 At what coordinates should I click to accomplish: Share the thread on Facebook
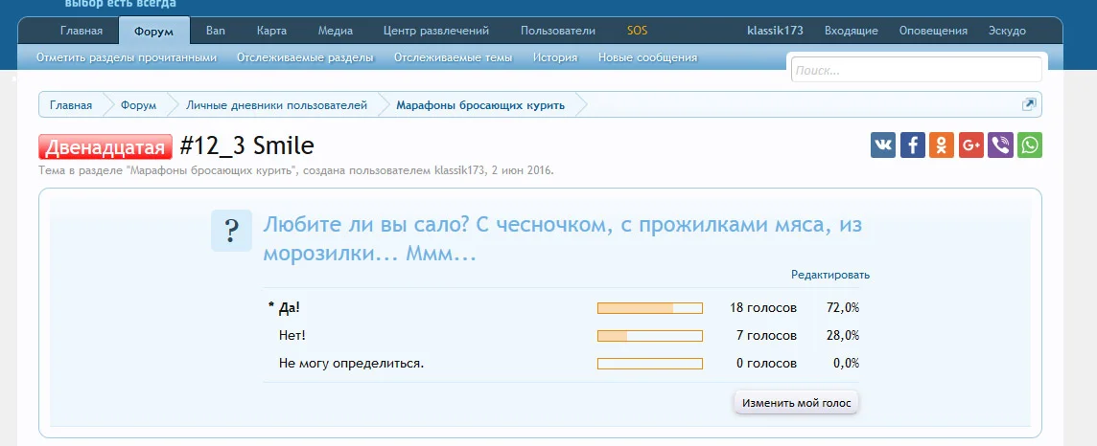point(913,145)
